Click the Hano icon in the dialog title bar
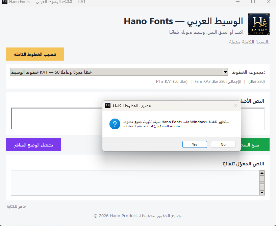This screenshot has width=276, height=226. [107, 105]
